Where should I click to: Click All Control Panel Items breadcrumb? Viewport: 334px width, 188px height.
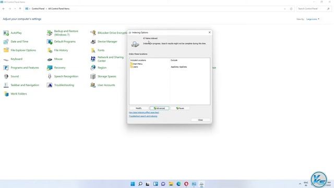tap(59, 9)
